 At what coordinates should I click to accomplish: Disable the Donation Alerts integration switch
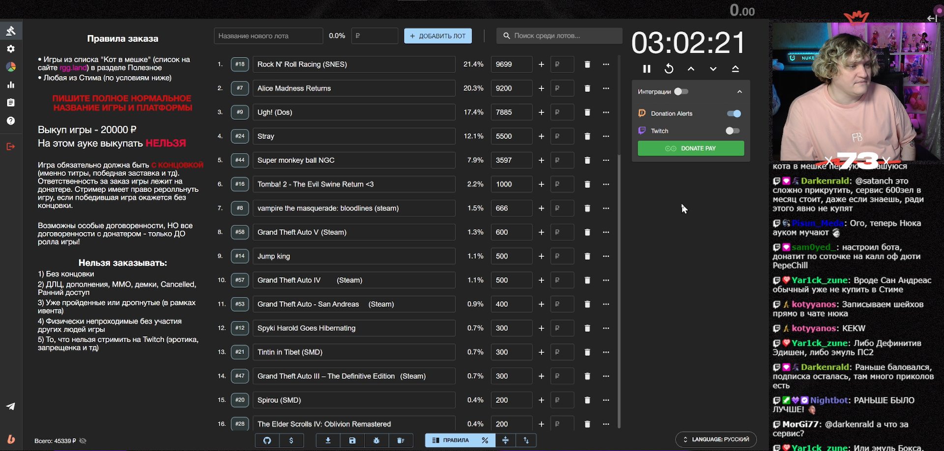tap(734, 114)
